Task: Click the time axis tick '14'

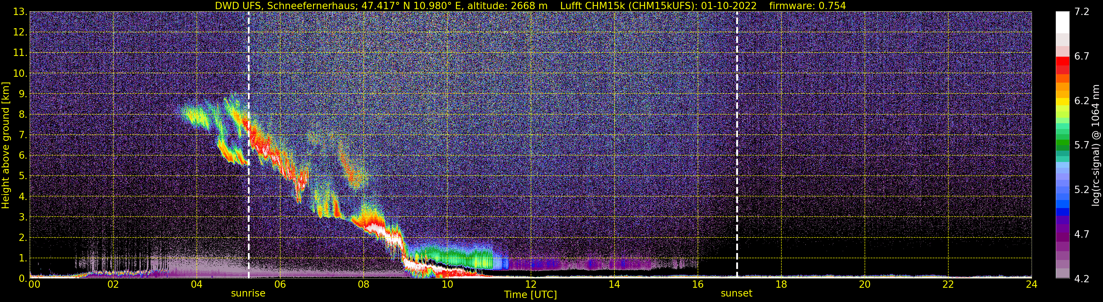Action: point(614,285)
